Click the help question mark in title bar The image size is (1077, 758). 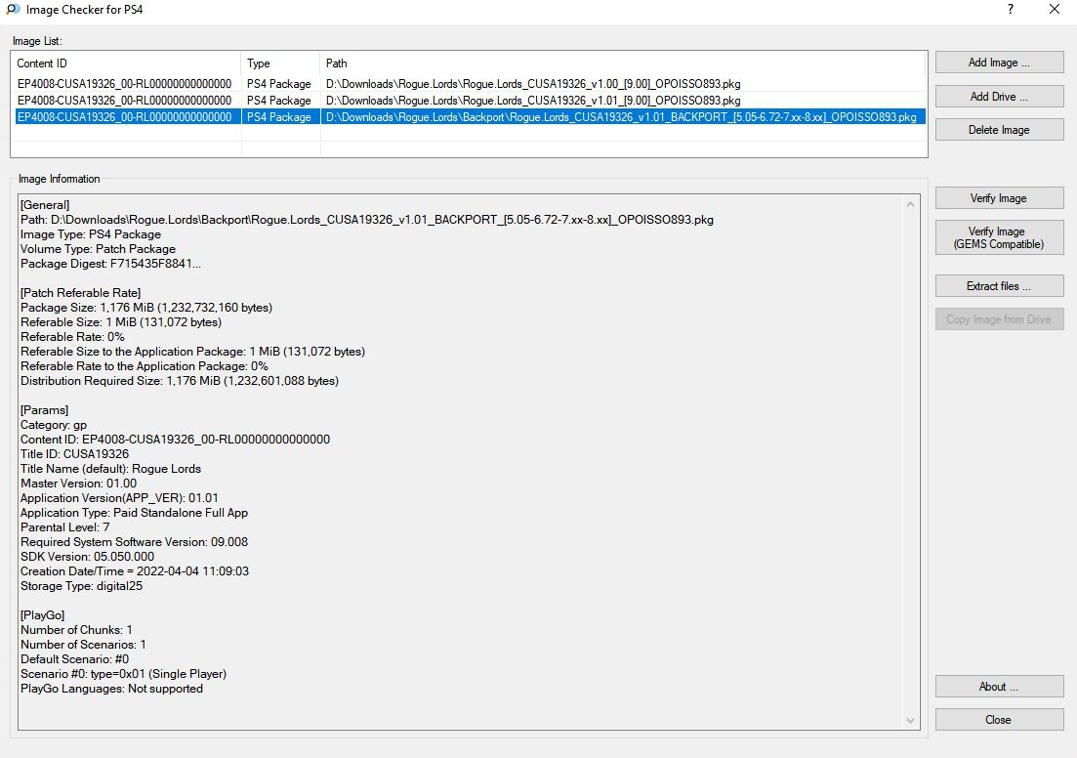tap(1011, 9)
